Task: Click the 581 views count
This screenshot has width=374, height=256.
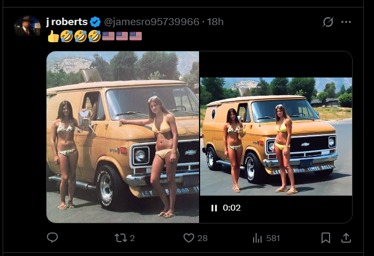Action: [273, 238]
